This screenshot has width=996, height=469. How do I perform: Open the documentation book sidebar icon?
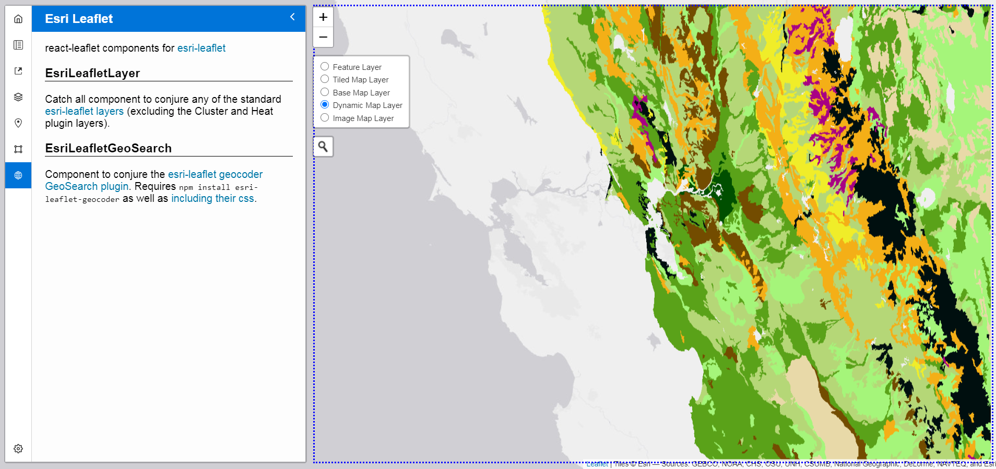[18, 45]
